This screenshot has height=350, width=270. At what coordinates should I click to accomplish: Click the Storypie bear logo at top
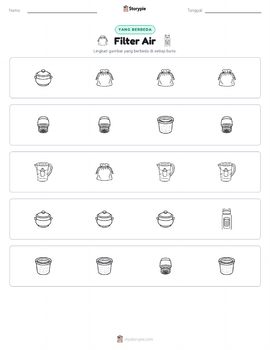(x=126, y=8)
